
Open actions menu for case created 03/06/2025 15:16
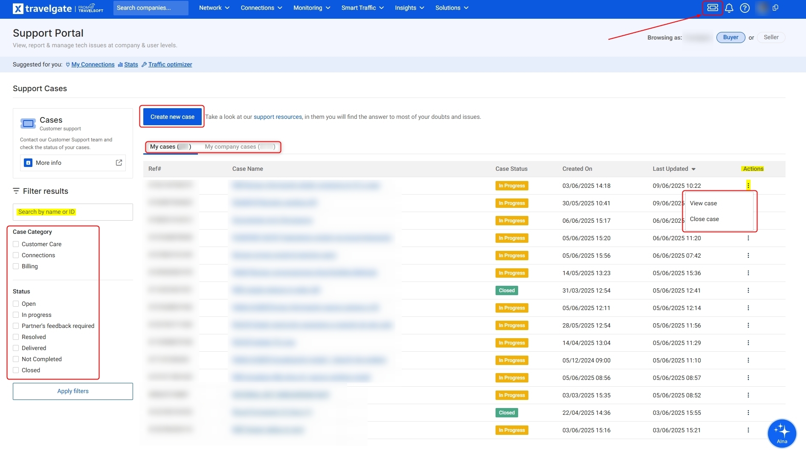(748, 430)
